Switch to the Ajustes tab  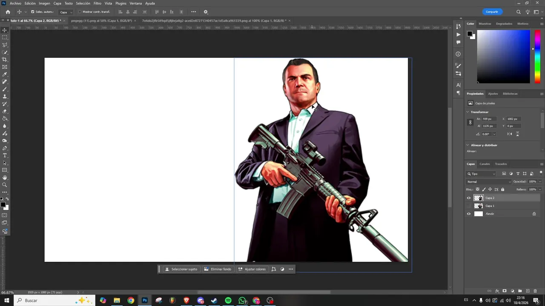[x=493, y=93]
